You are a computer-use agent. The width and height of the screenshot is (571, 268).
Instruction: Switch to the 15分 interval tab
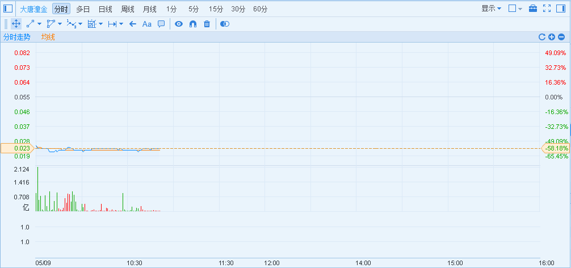point(216,9)
